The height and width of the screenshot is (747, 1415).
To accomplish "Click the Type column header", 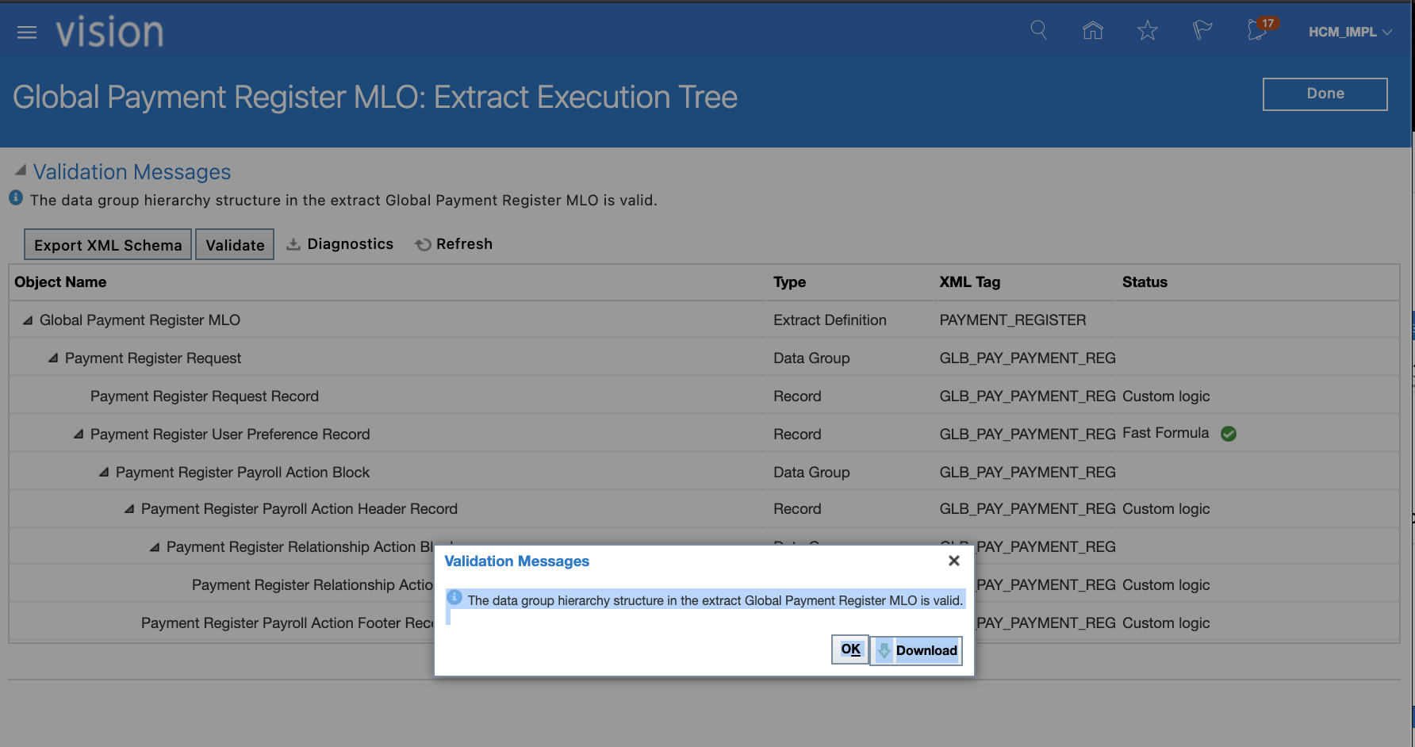I will click(789, 282).
